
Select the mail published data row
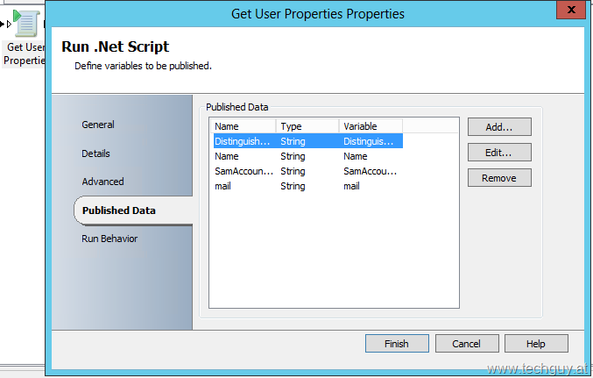307,186
